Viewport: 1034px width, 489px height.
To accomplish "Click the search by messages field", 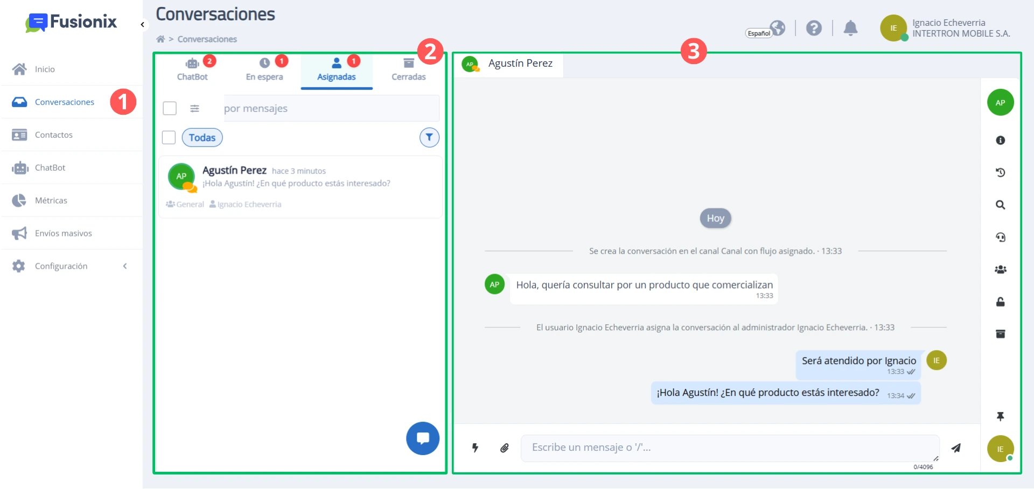I will coord(331,108).
